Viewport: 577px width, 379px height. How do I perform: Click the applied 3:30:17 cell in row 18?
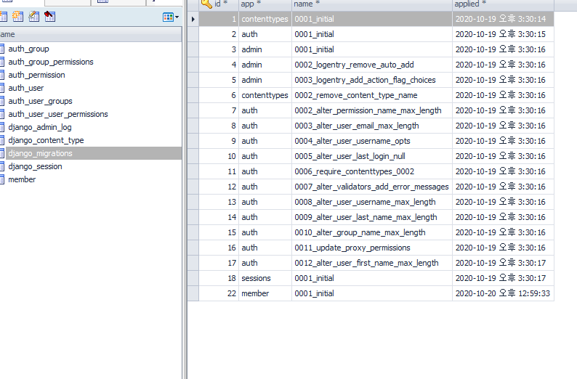503,278
